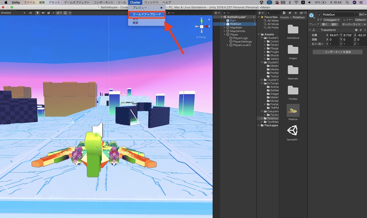Toggle 2D view mode in Scene view

[31, 13]
